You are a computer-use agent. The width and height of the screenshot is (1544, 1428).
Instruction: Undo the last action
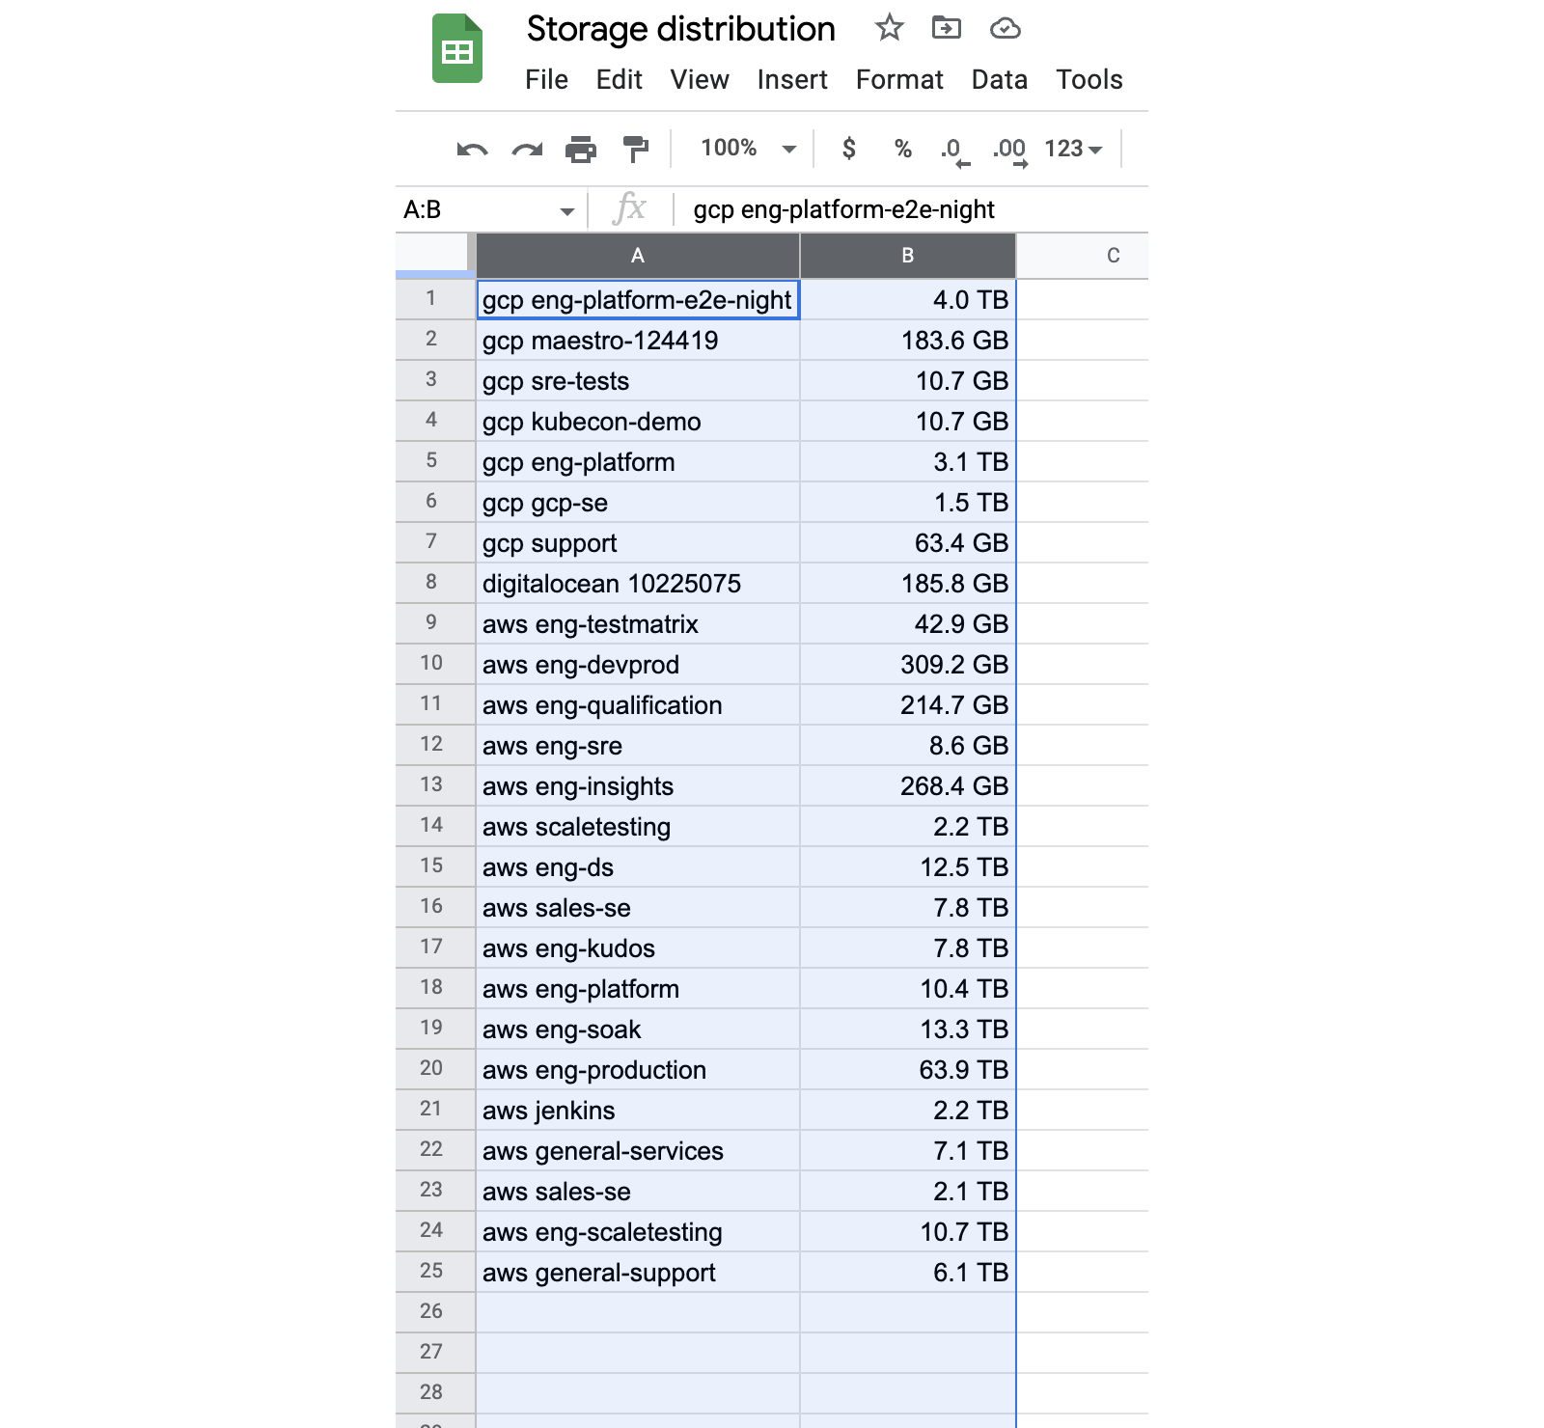coord(472,150)
